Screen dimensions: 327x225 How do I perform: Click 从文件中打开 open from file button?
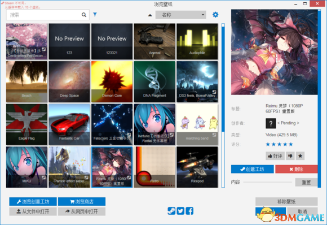33,211
